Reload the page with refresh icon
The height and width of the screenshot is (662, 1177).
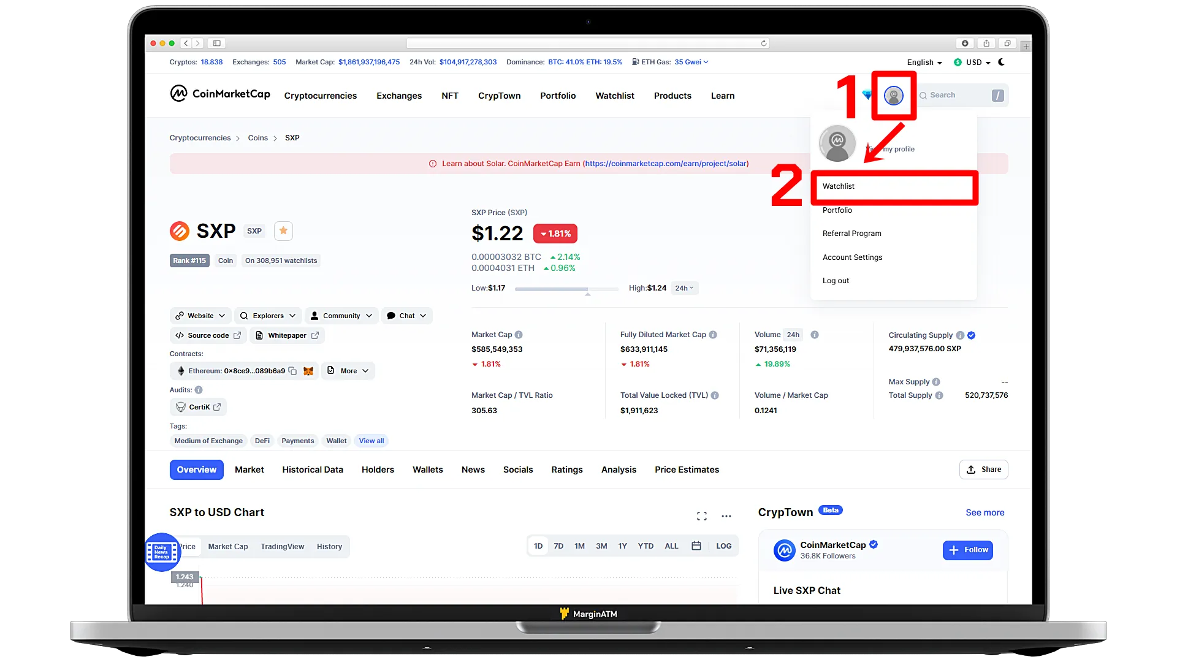[763, 44]
